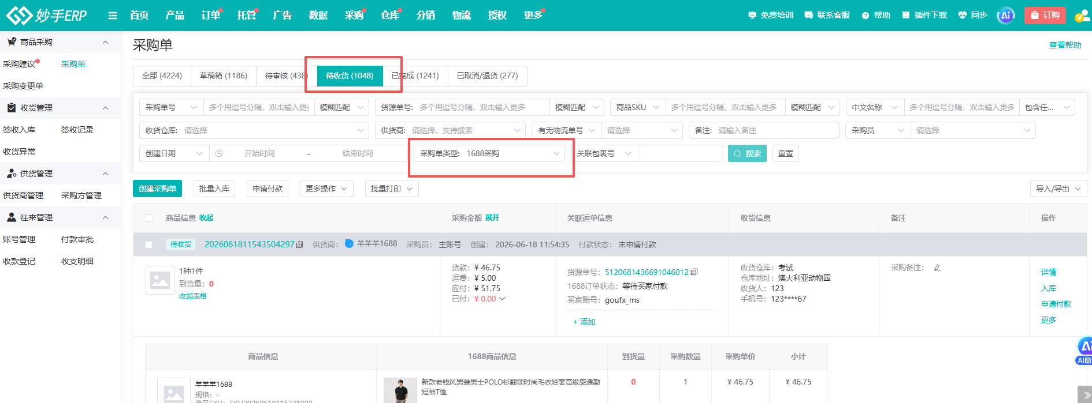Viewport: 1092px width, 403px height.
Task: Switch to the 草稿箱 (1186) tab
Action: tap(224, 76)
